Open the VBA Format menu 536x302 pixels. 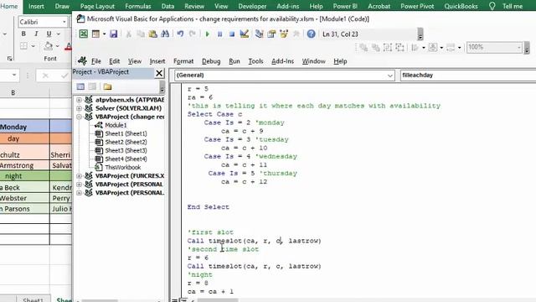[183, 61]
